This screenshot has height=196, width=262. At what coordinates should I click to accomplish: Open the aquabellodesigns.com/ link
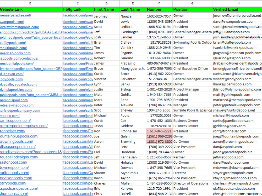click(19, 157)
